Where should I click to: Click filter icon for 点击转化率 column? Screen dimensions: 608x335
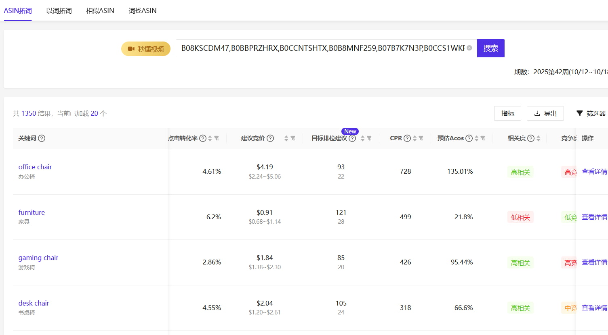tap(217, 138)
